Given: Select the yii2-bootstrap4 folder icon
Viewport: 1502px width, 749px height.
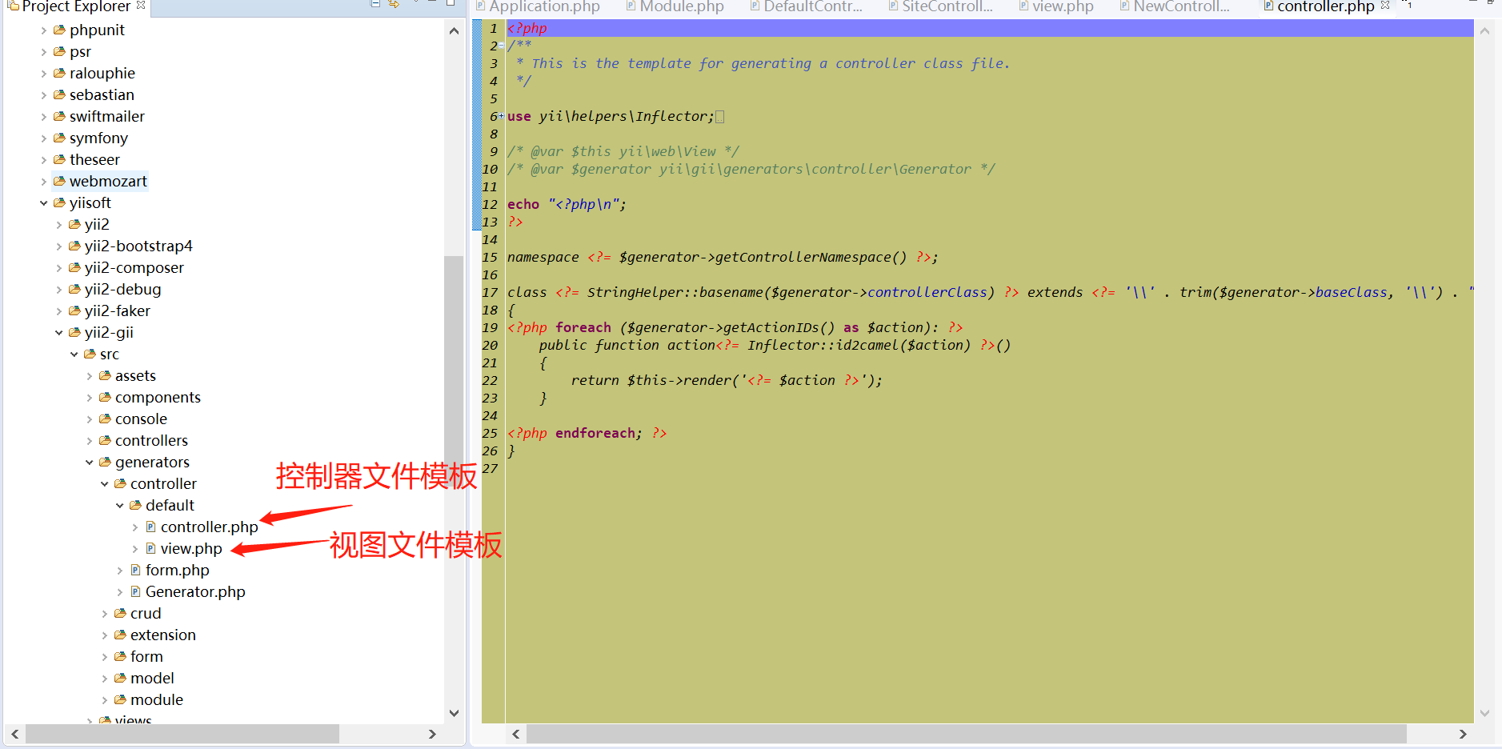Looking at the screenshot, I should click(74, 246).
